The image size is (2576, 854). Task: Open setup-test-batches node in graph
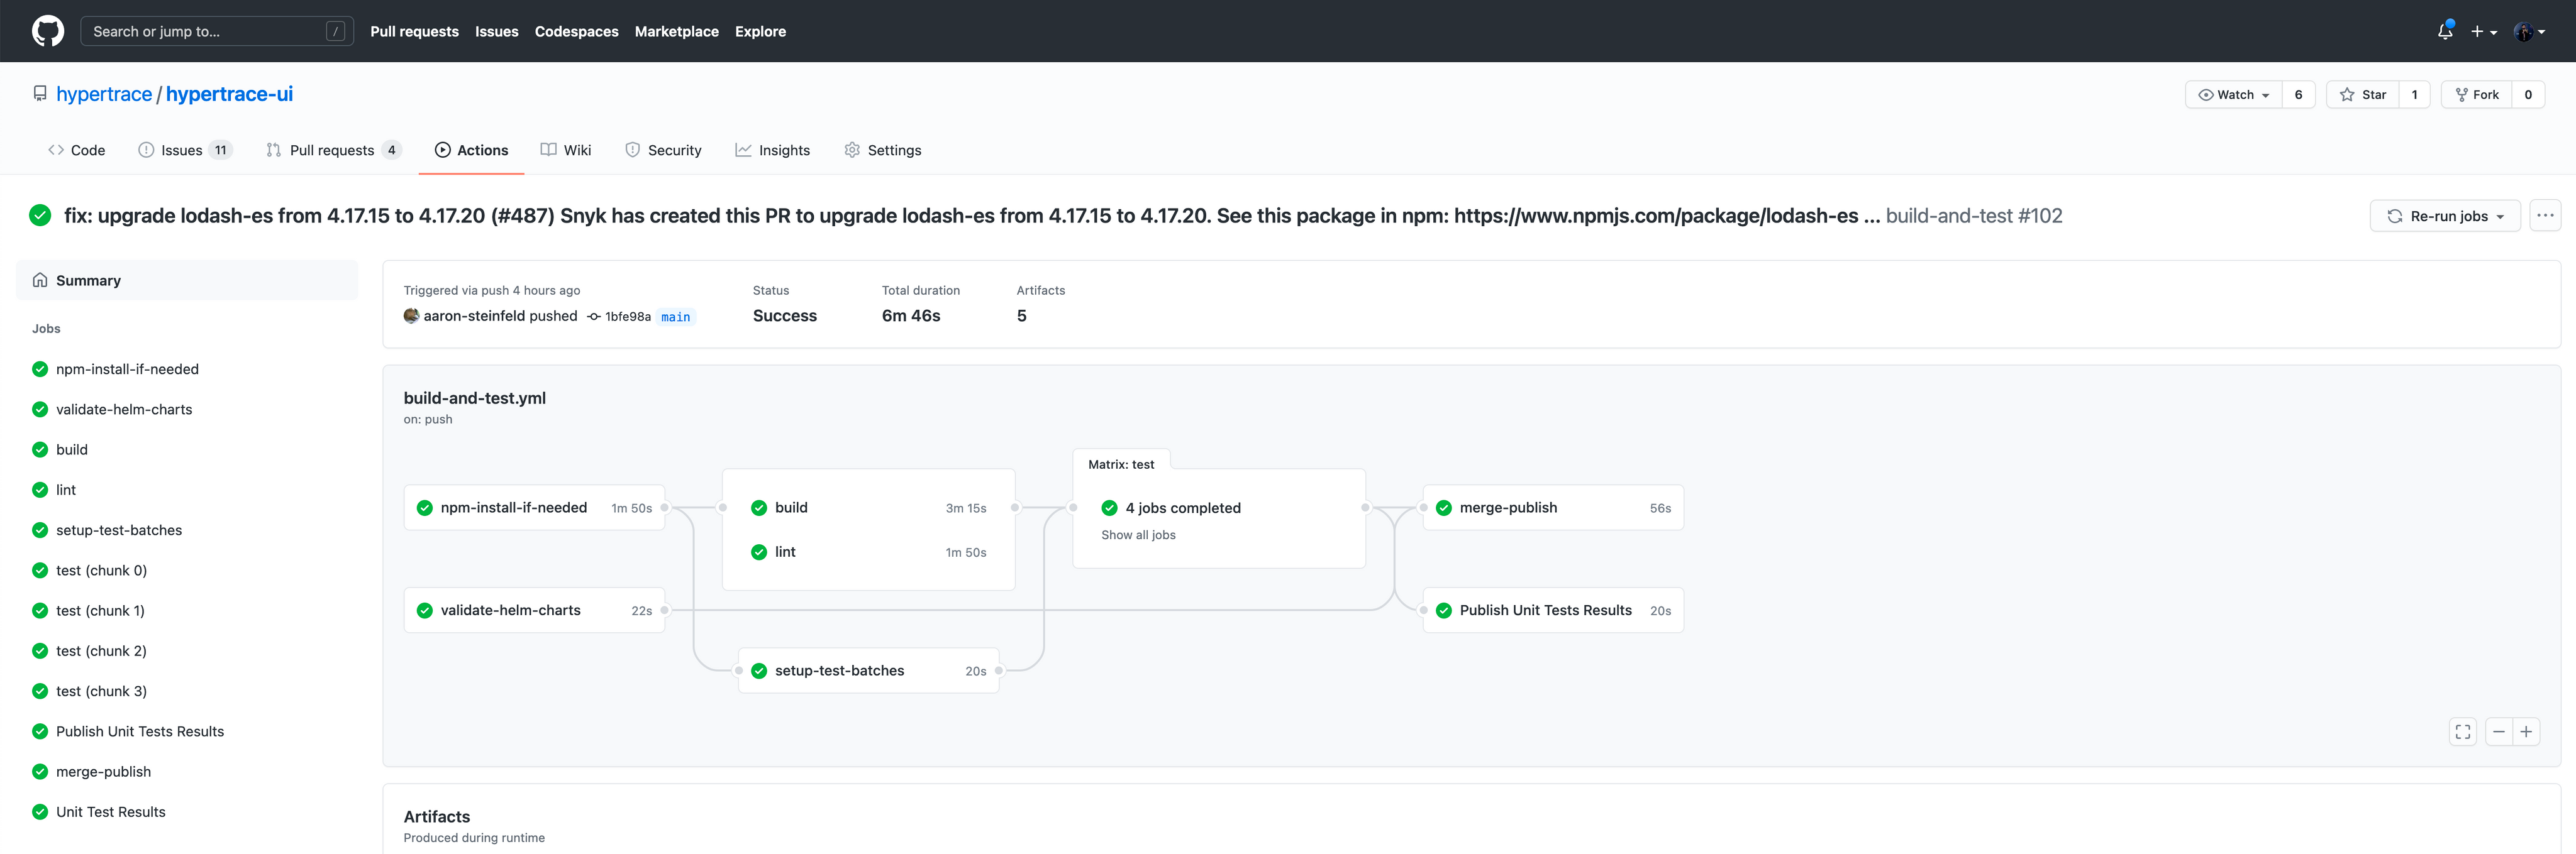(x=868, y=671)
